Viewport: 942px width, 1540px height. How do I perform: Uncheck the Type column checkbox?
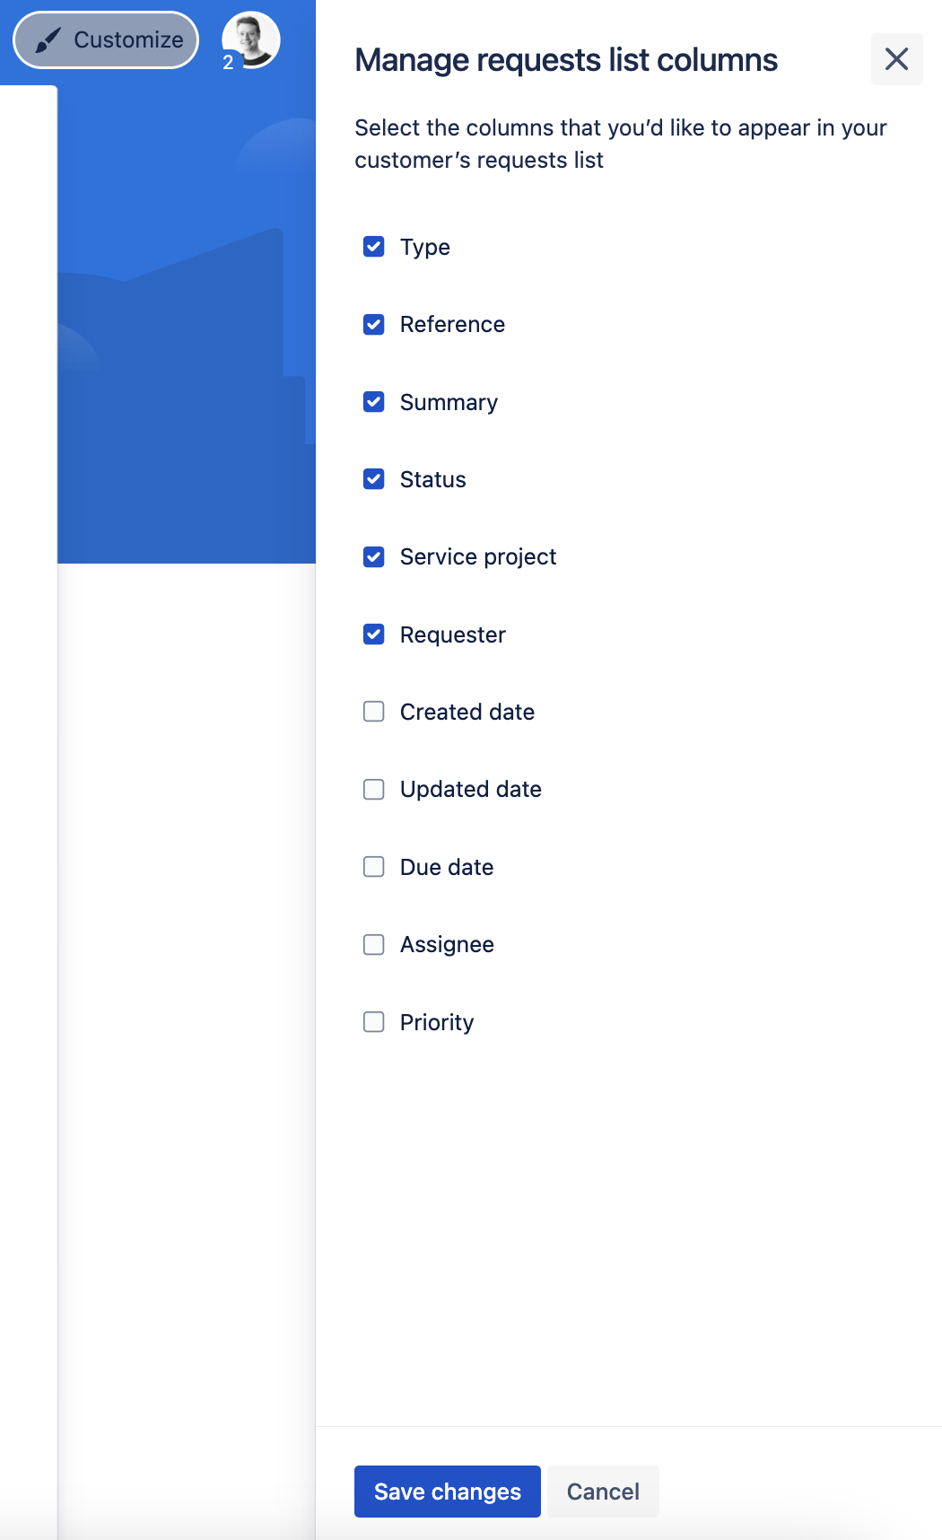tap(373, 247)
